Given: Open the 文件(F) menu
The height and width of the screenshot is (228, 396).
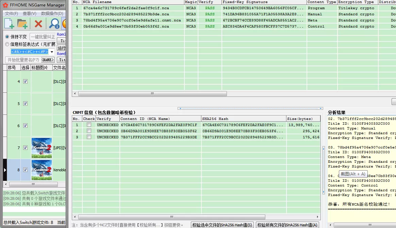Looking at the screenshot, I should [x=12, y=14].
